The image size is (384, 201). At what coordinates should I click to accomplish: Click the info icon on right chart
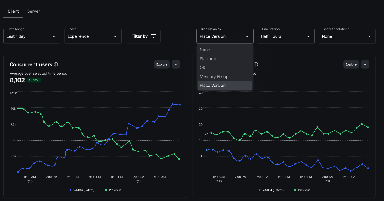[x=256, y=64]
